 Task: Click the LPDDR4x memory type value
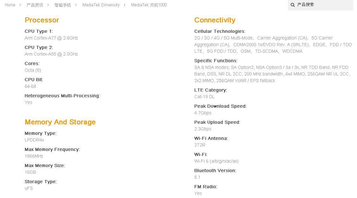pyautogui.click(x=34, y=140)
